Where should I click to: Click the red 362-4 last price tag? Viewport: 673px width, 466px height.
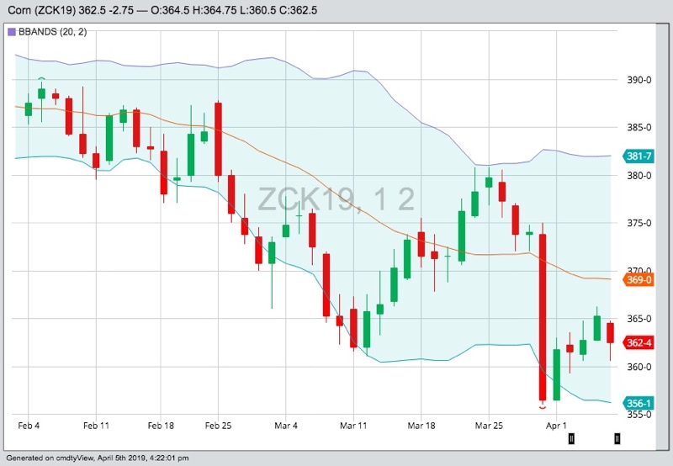(639, 342)
